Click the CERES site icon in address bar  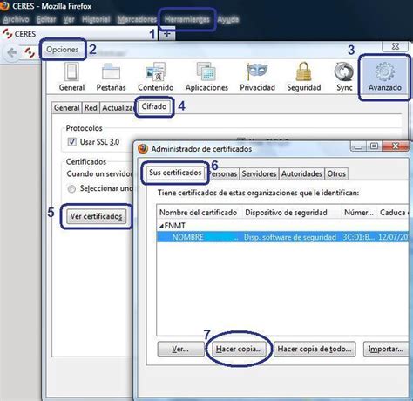(30, 52)
